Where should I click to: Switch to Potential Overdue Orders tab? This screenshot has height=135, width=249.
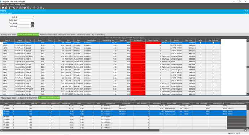48,35
